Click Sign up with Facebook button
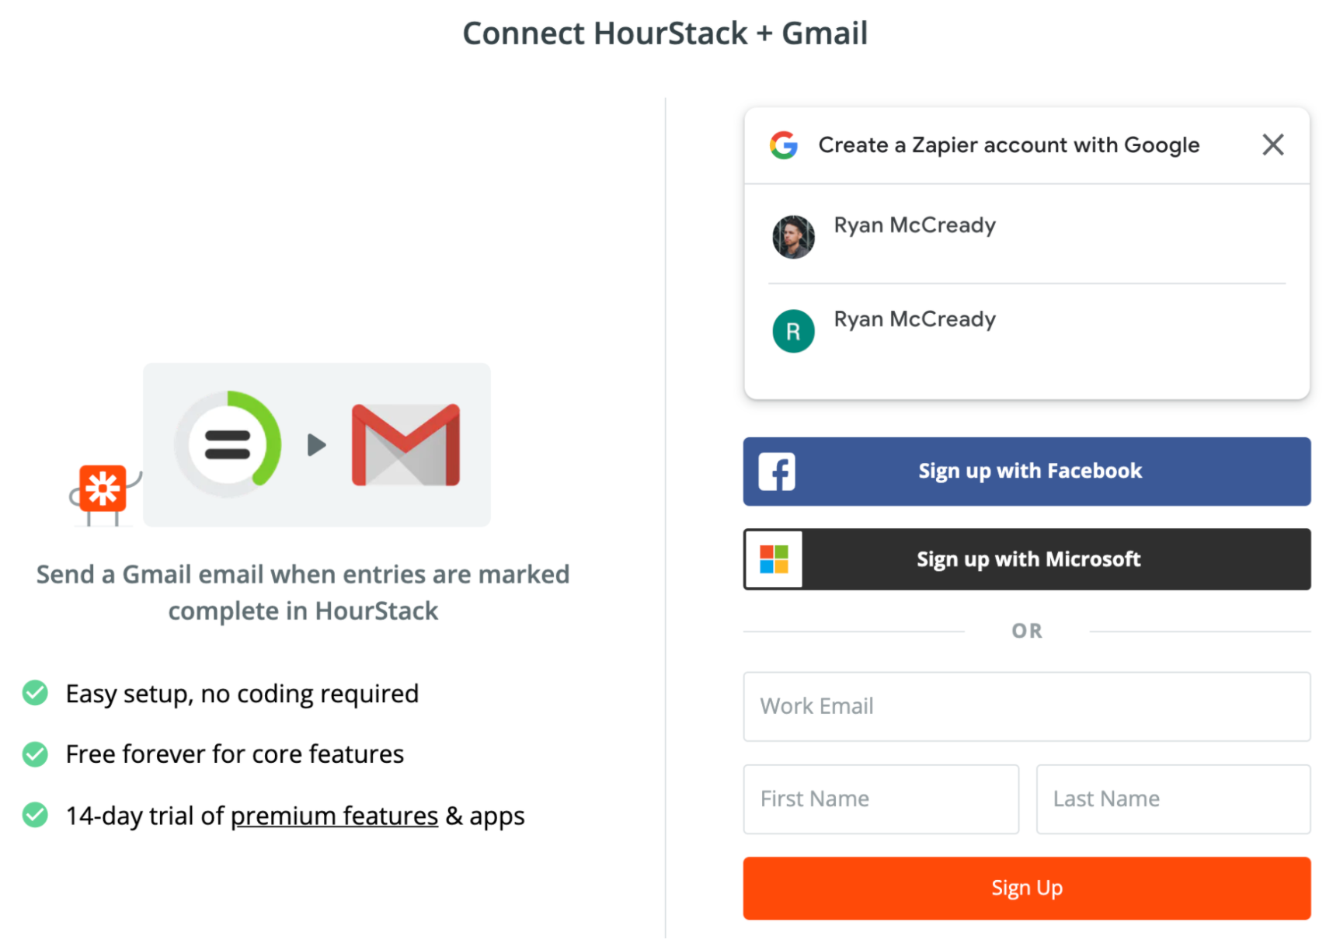Image resolution: width=1333 pixels, height=943 pixels. 1029,471
